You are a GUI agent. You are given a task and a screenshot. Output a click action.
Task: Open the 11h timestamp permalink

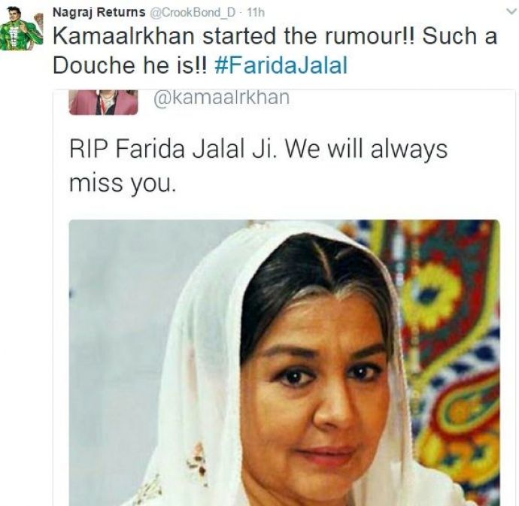[256, 13]
